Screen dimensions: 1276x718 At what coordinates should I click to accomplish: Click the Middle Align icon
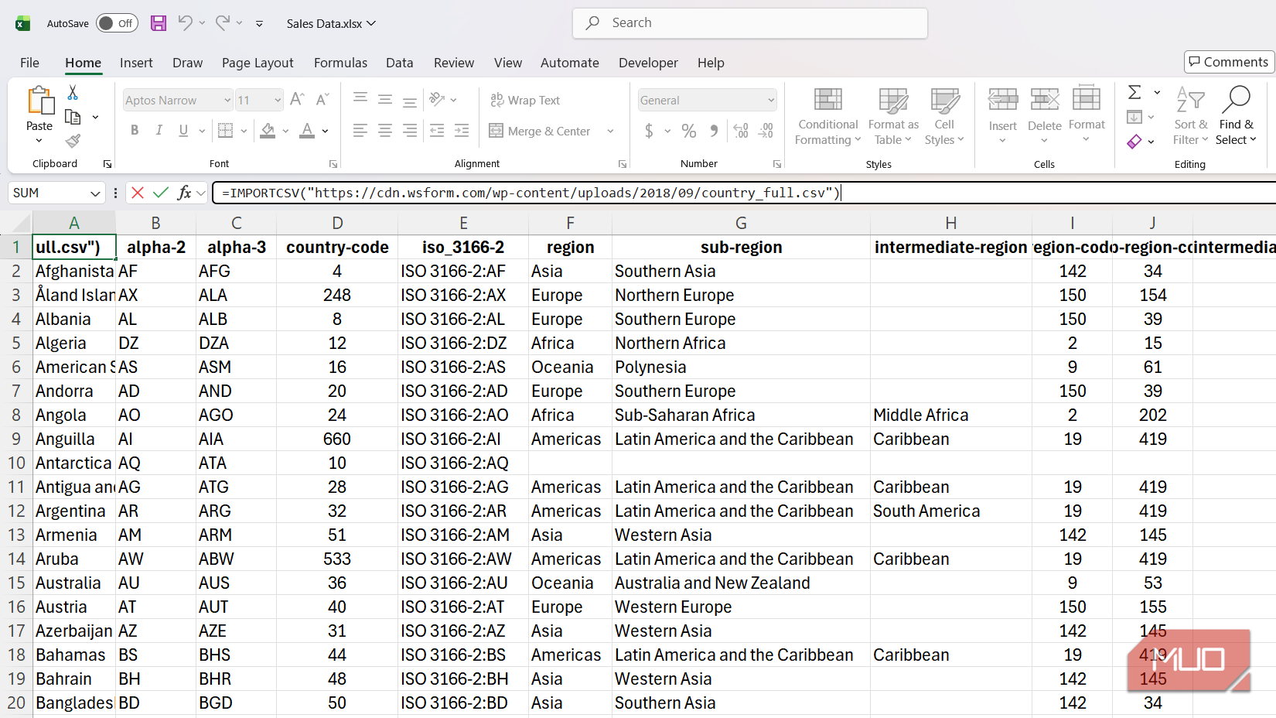coord(385,99)
